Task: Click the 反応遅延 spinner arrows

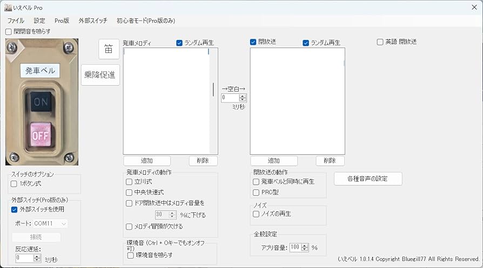Action: point(37,258)
